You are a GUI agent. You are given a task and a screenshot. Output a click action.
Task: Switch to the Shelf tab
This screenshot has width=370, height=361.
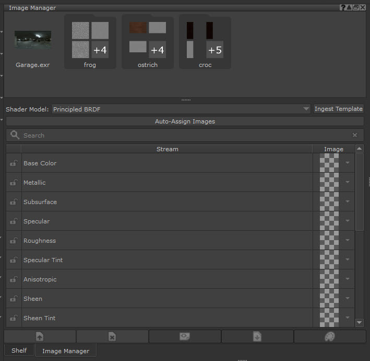(x=19, y=351)
